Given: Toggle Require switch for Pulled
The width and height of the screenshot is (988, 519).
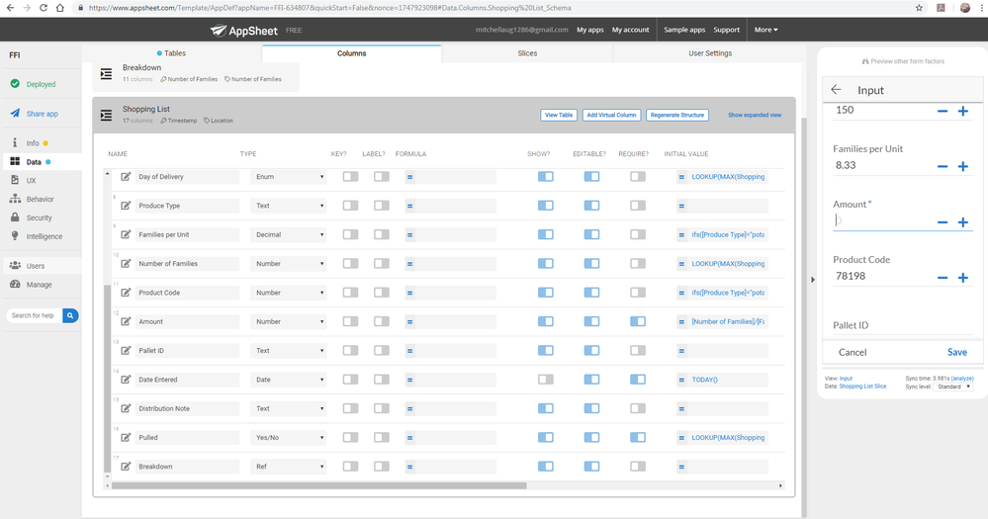Looking at the screenshot, I should coord(638,438).
